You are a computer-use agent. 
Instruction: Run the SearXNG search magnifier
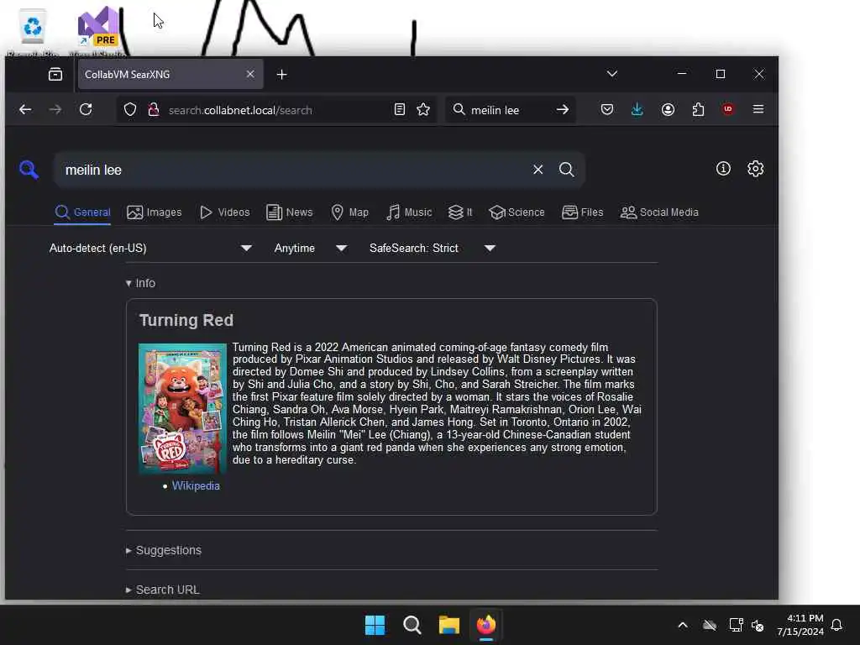pyautogui.click(x=567, y=170)
